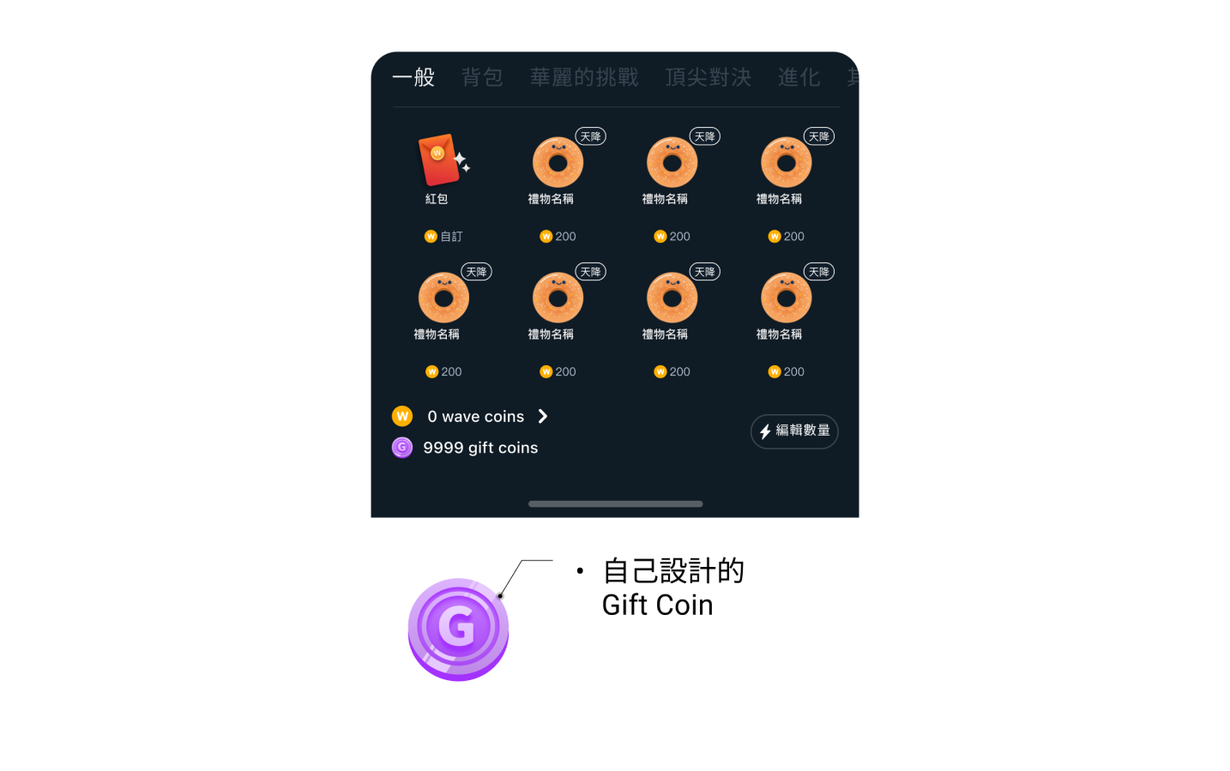The width and height of the screenshot is (1230, 771).
Task: Select the third donut gift in bottom row
Action: click(672, 298)
